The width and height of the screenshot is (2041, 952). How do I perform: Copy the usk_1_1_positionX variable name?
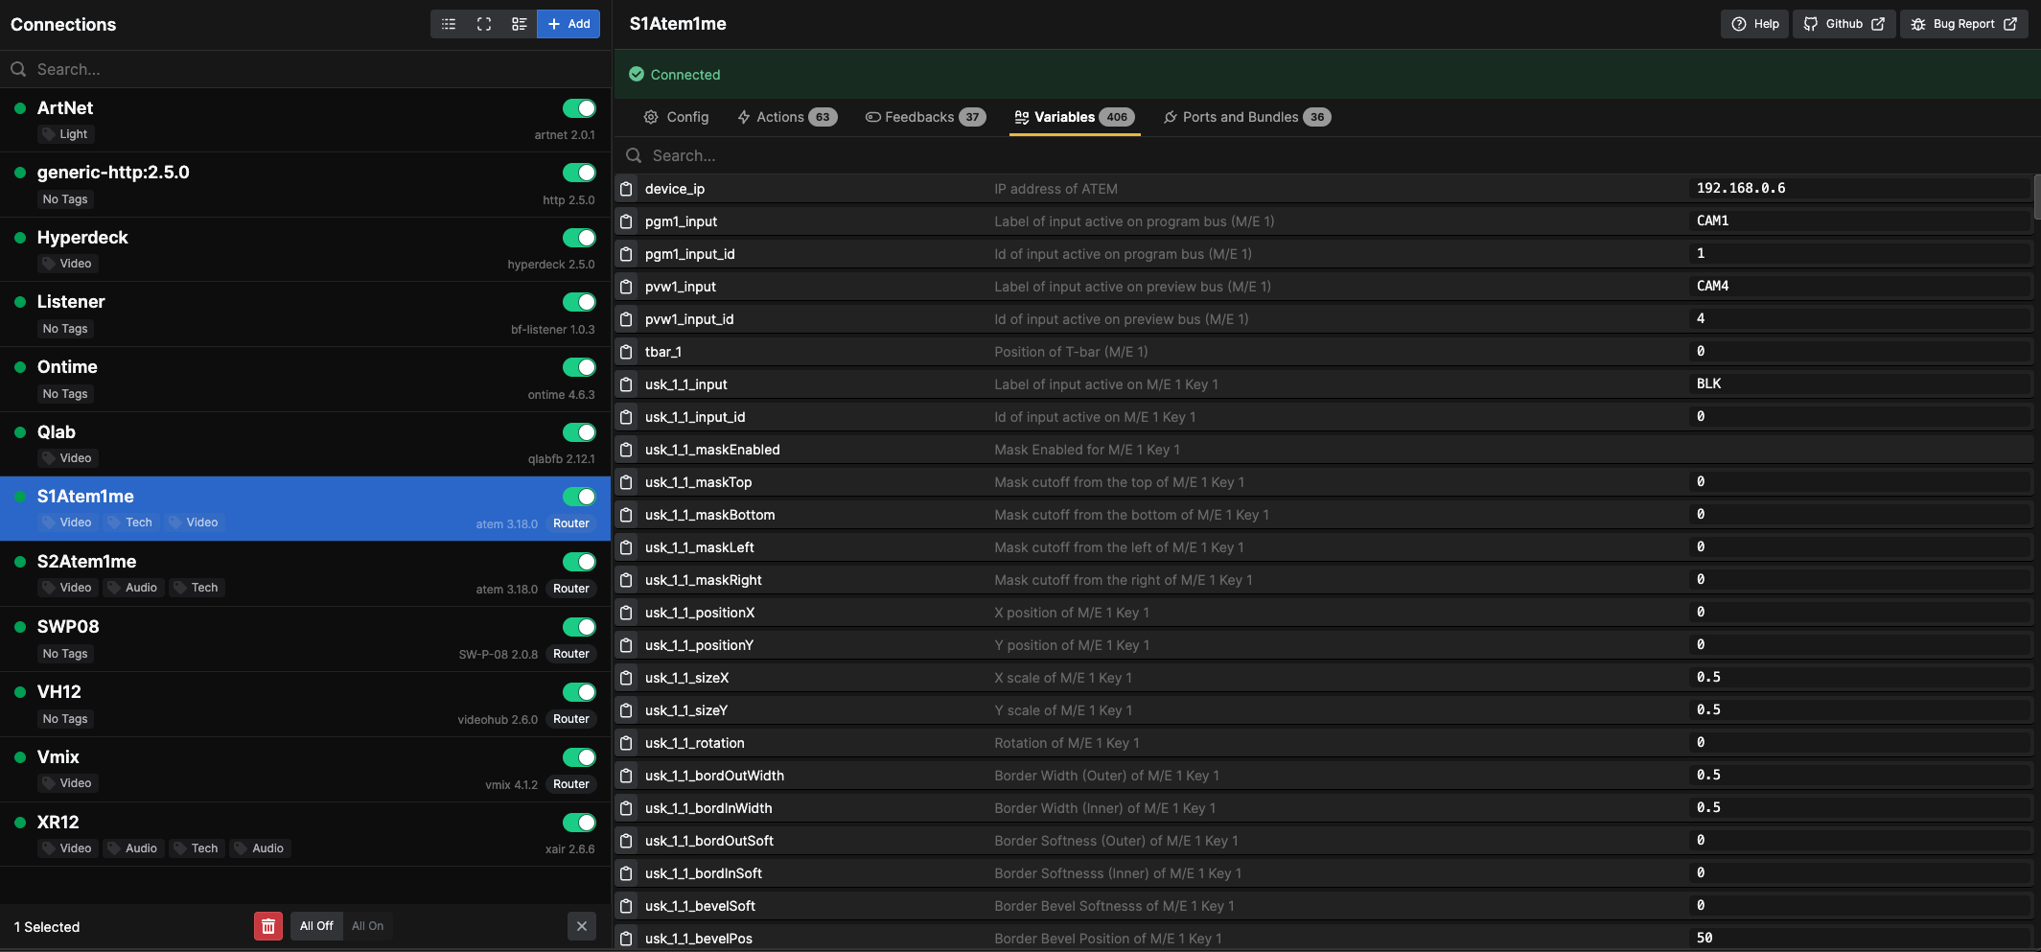[x=626, y=613]
